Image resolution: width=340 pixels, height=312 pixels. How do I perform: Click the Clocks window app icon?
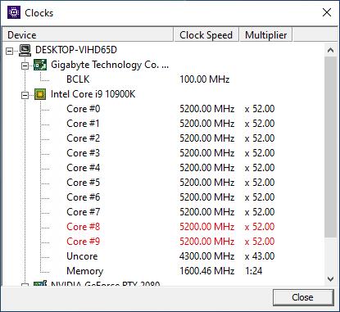(14, 12)
